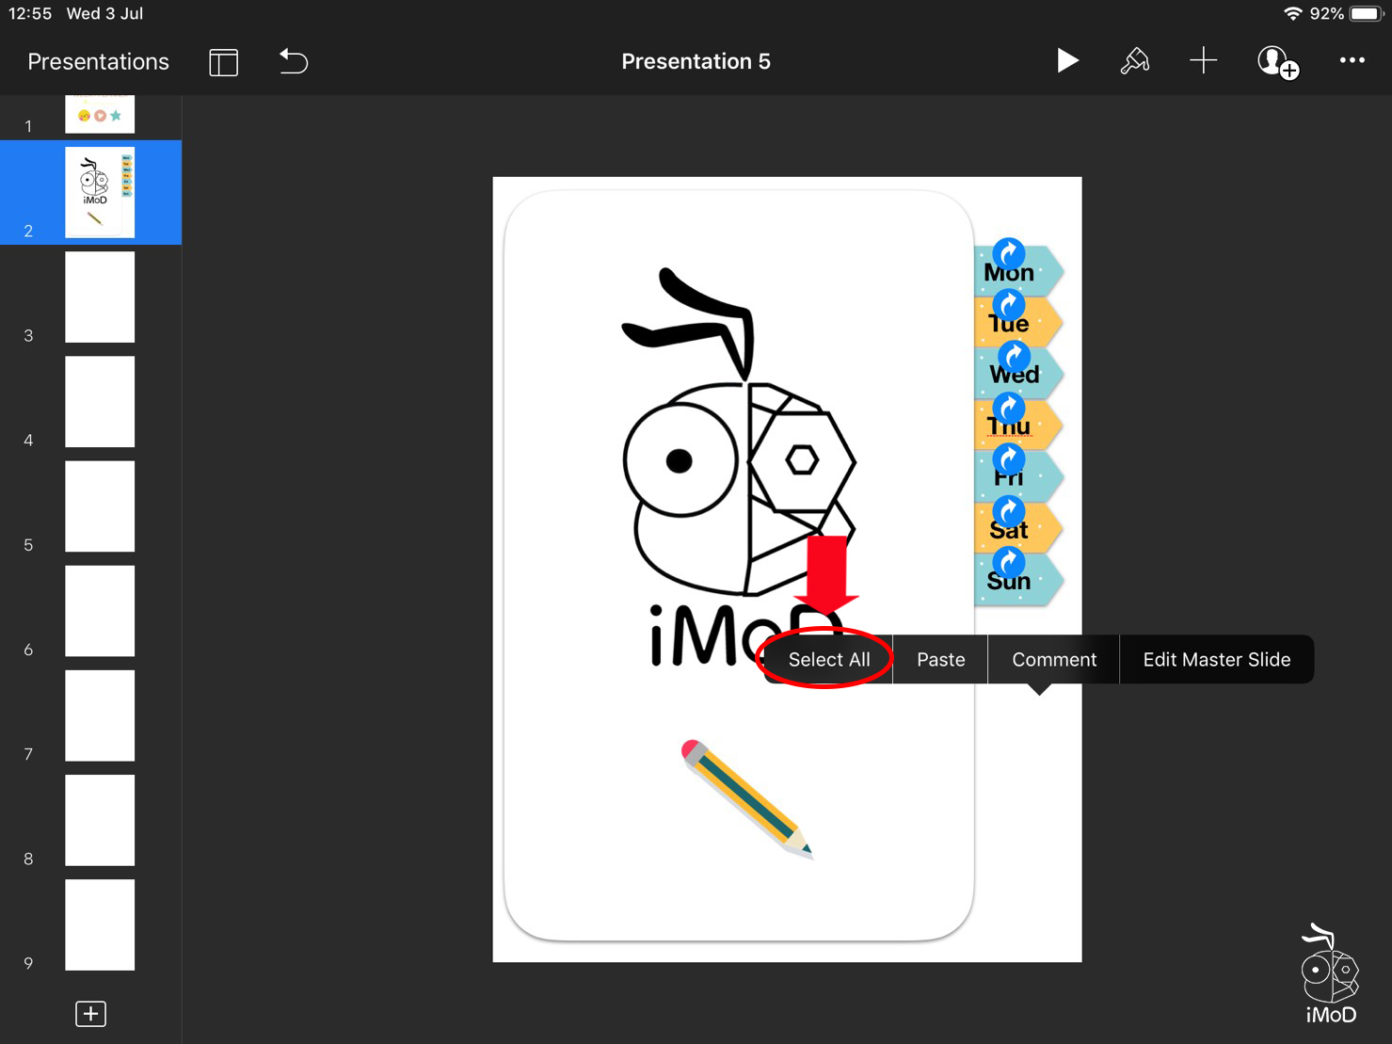Screen dimensions: 1392x1044
Task: Add a new slide with plus button
Action: tap(90, 1014)
